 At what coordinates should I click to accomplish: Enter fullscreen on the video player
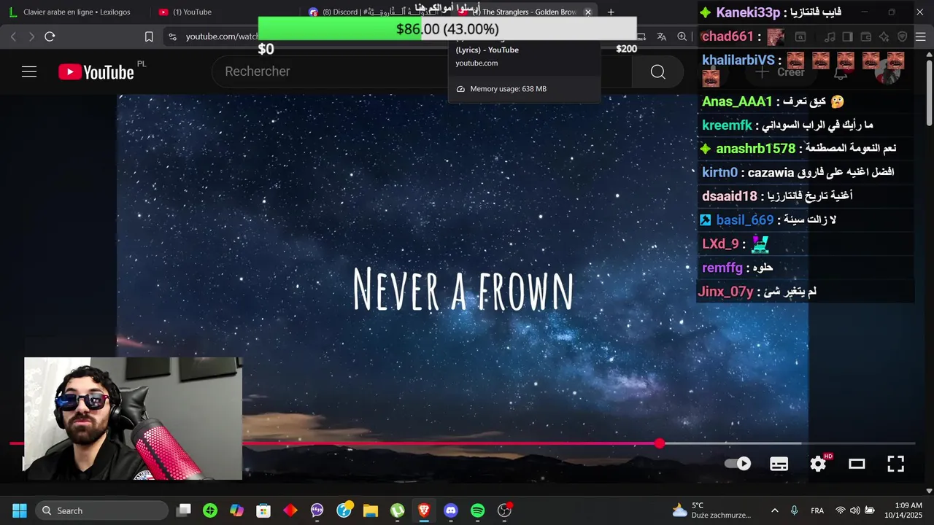[x=895, y=464]
